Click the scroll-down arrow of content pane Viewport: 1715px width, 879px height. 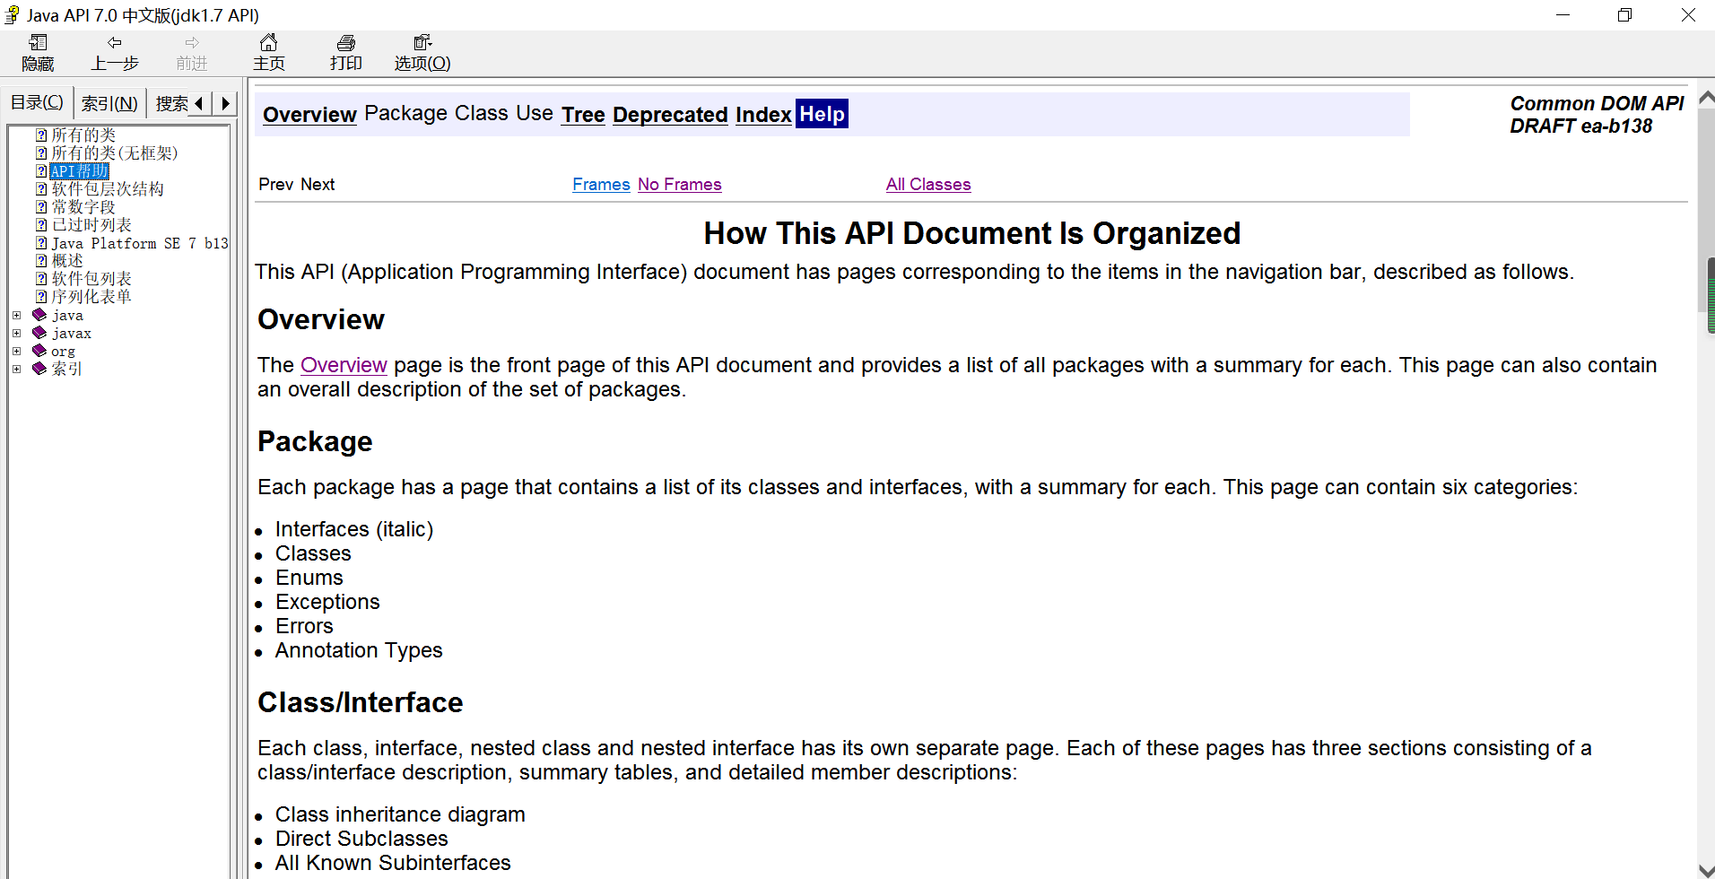pyautogui.click(x=1706, y=870)
